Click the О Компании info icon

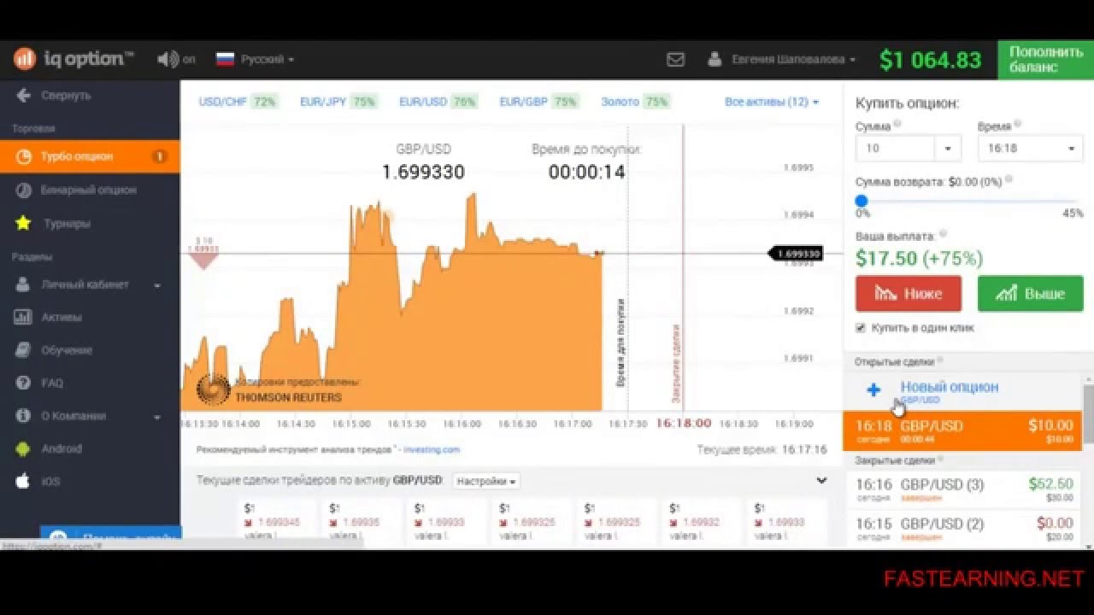[x=24, y=416]
